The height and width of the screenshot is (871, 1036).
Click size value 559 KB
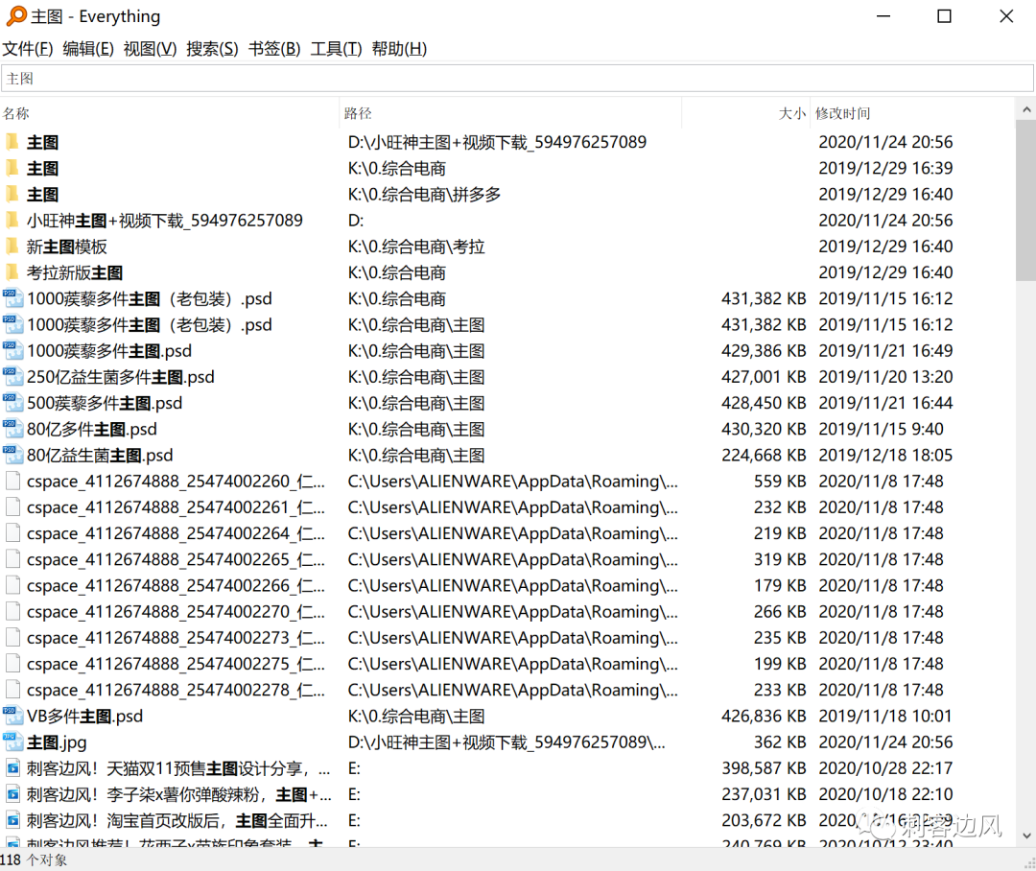click(780, 482)
